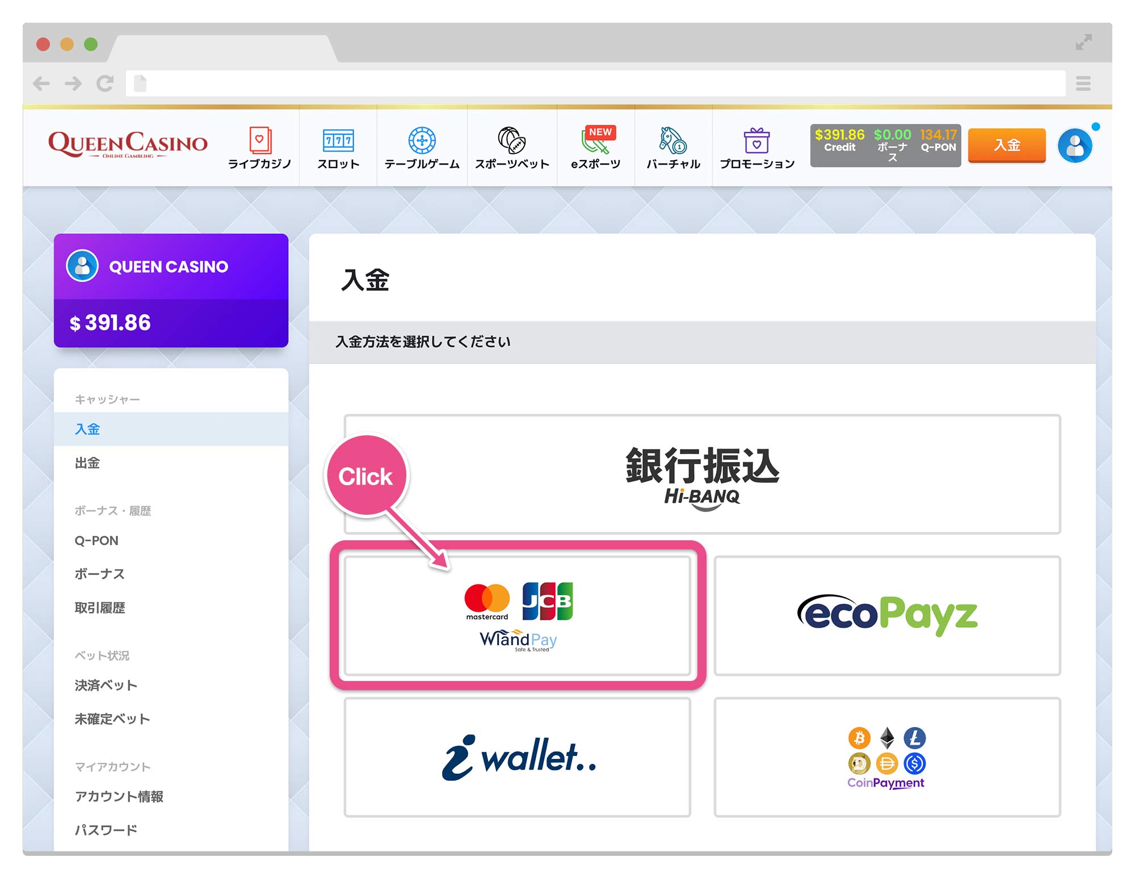Choose iWallet deposit method
Viewport: 1135px width, 874px height.
tap(518, 757)
